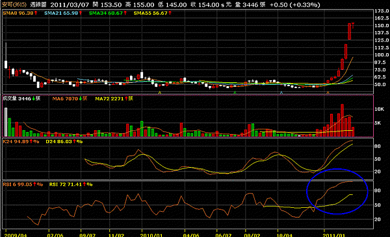This screenshot has width=390, height=237.
Task: Click the light-blue triangle marker below price chart
Action: (281, 93)
